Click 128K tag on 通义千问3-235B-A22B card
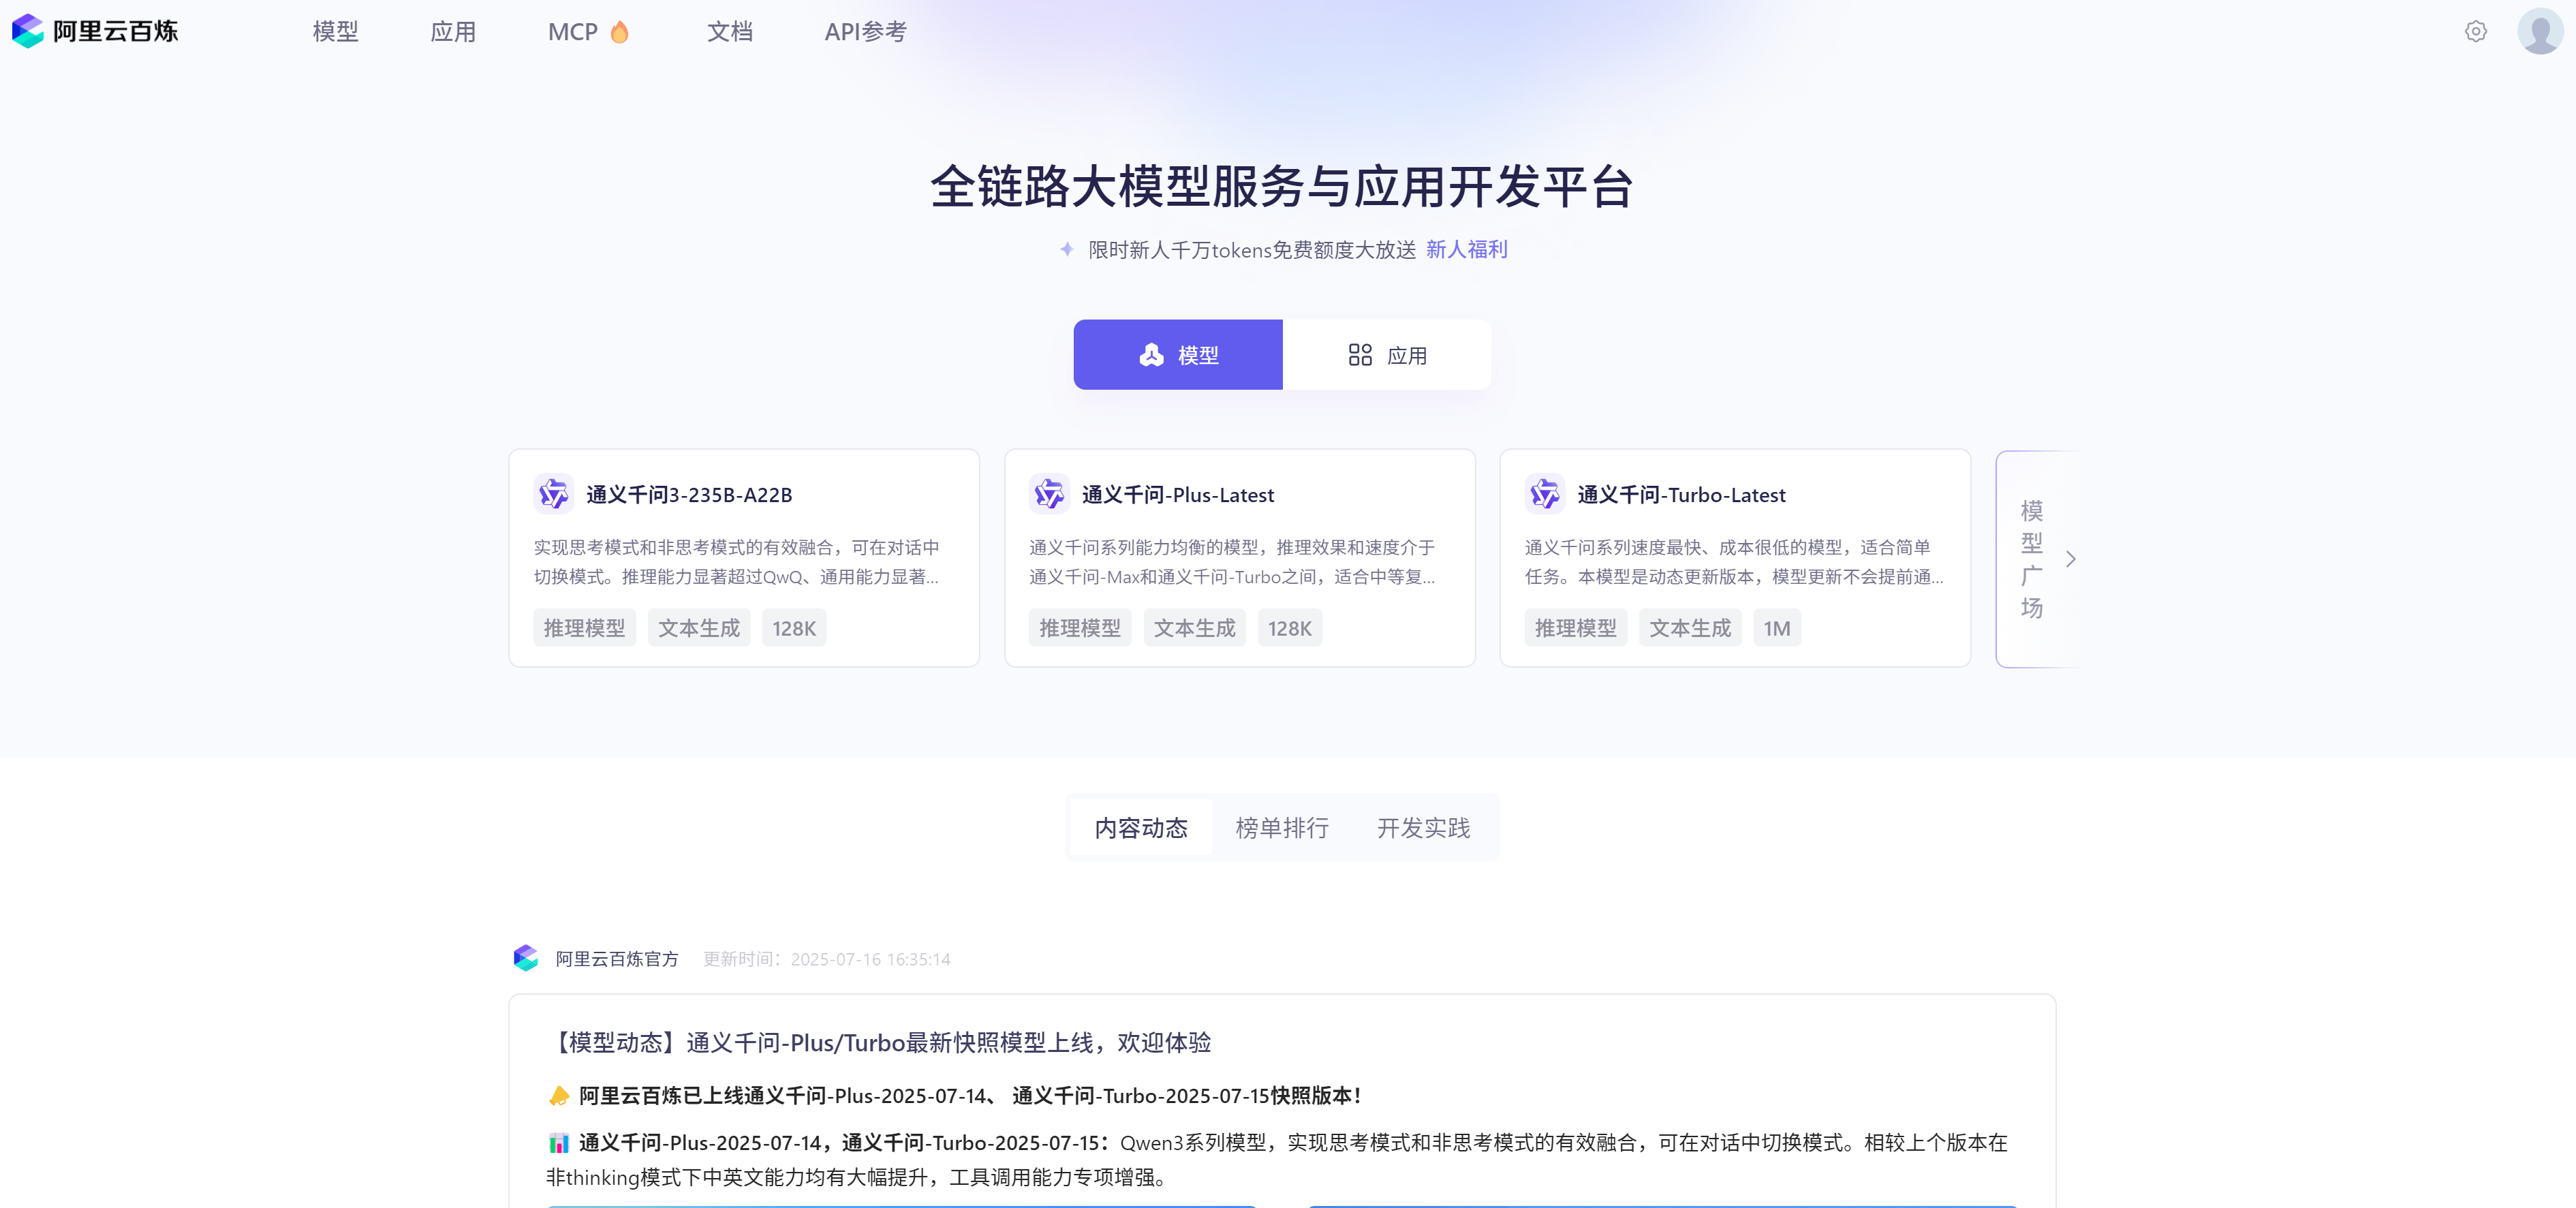The width and height of the screenshot is (2576, 1208). tap(794, 628)
